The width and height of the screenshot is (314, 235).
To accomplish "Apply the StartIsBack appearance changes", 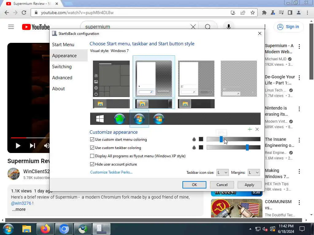I will 249,185.
